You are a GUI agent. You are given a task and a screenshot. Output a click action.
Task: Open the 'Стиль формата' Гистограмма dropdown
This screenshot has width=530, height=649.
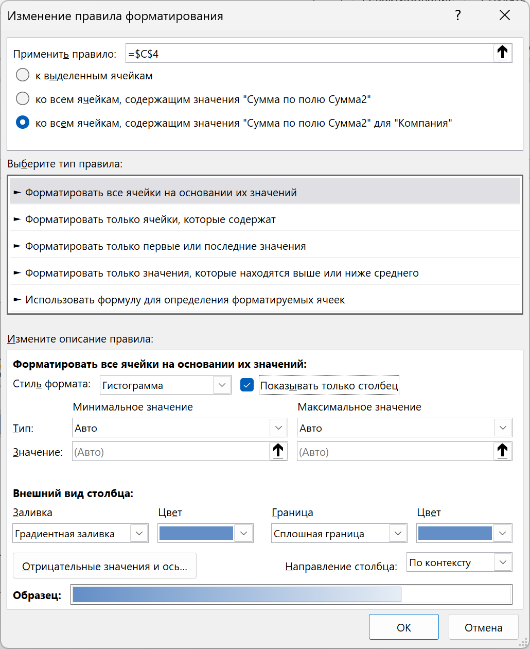[222, 385]
